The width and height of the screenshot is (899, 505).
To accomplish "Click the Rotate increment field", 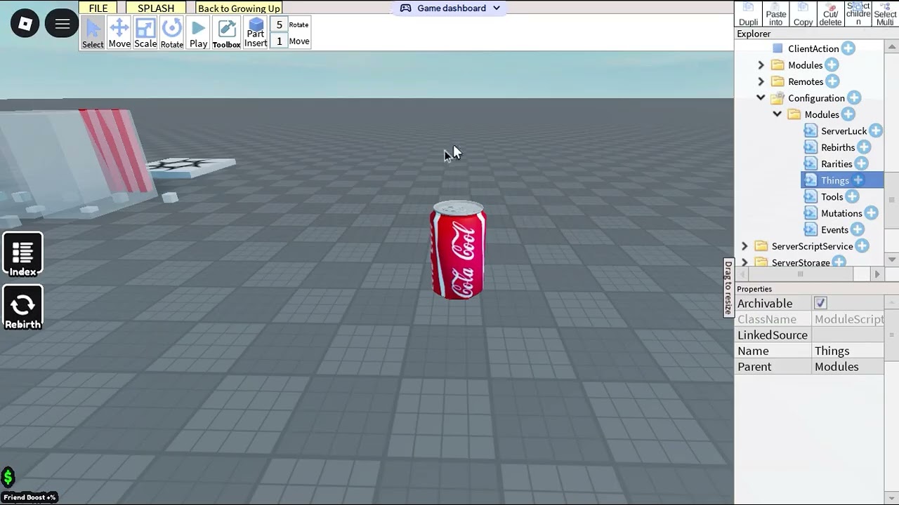I will click(x=279, y=25).
